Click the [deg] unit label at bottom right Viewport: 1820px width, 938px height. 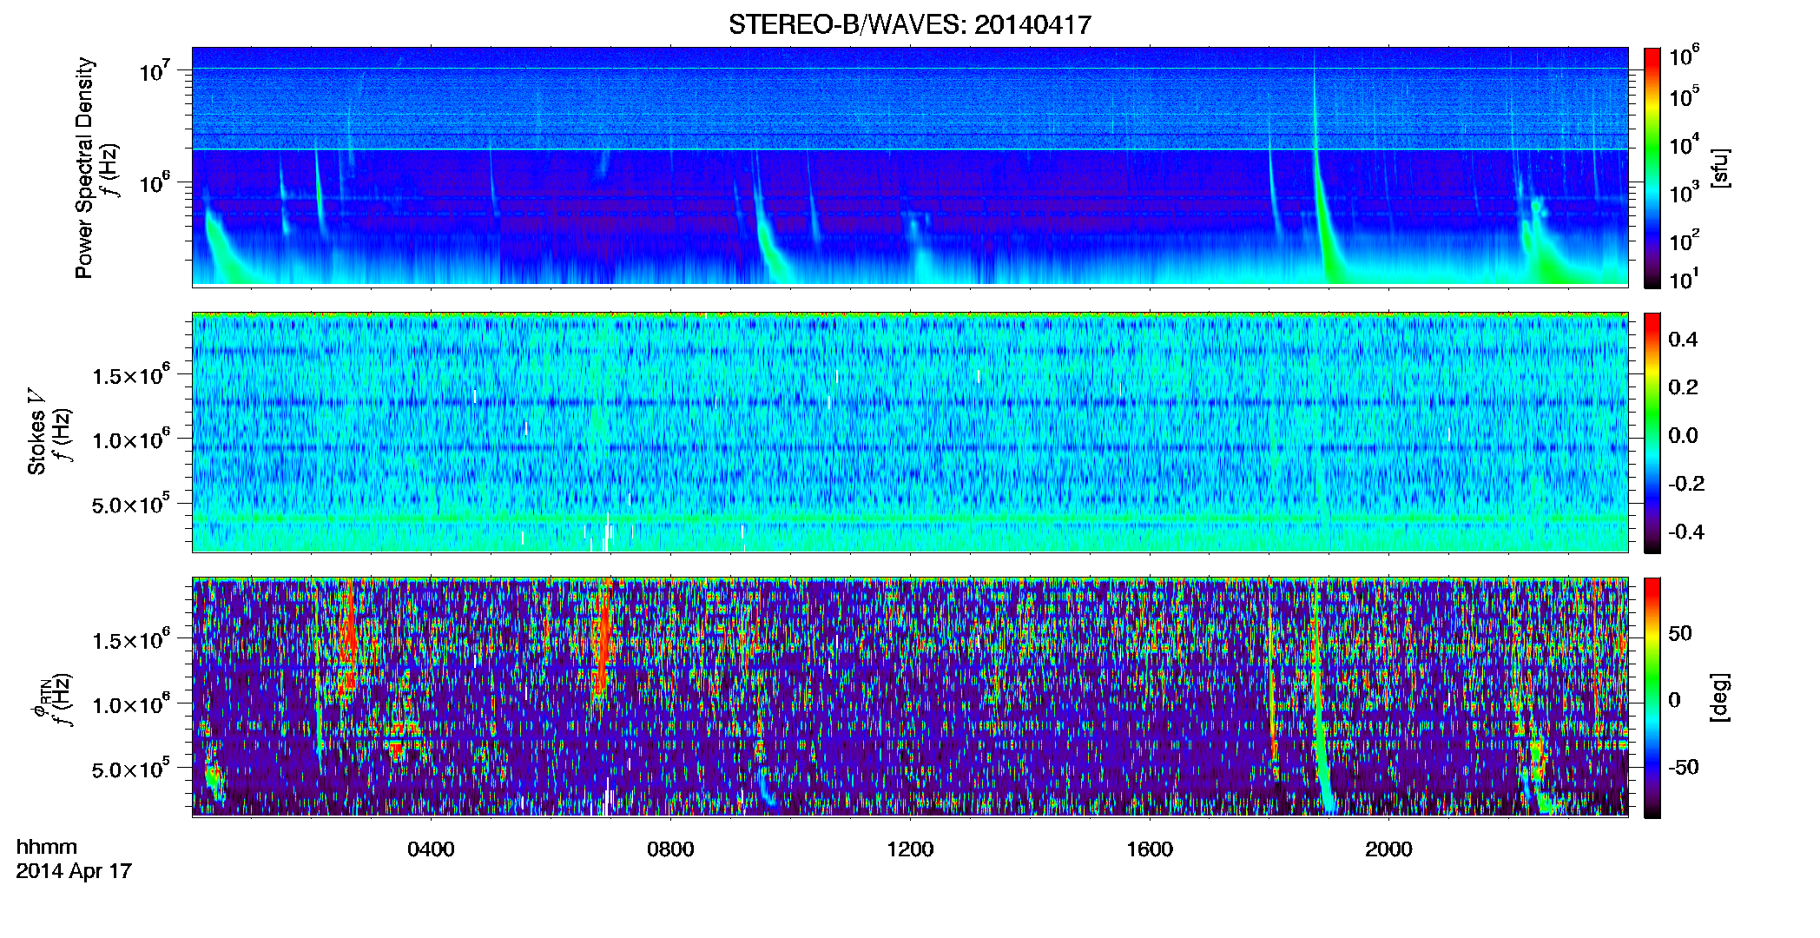click(x=1720, y=697)
